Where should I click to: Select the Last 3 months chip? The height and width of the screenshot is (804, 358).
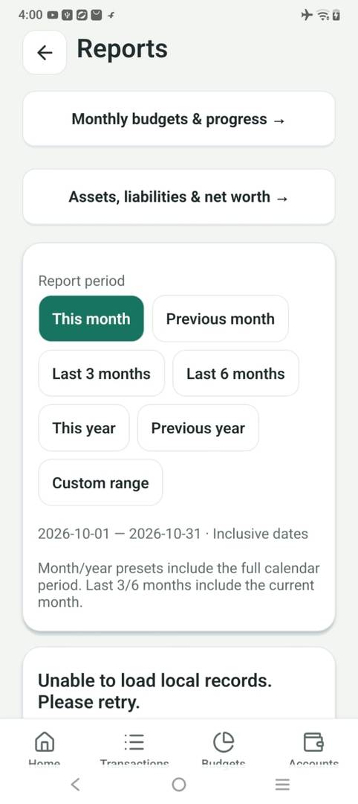tap(101, 373)
